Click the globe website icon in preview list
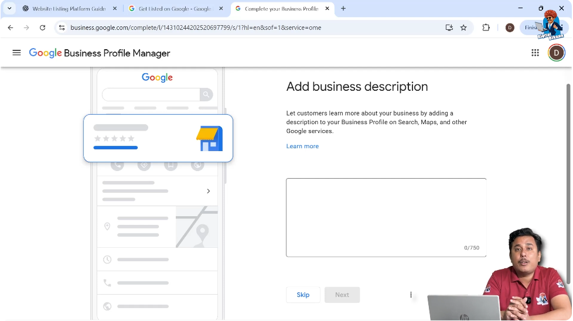 point(107,306)
